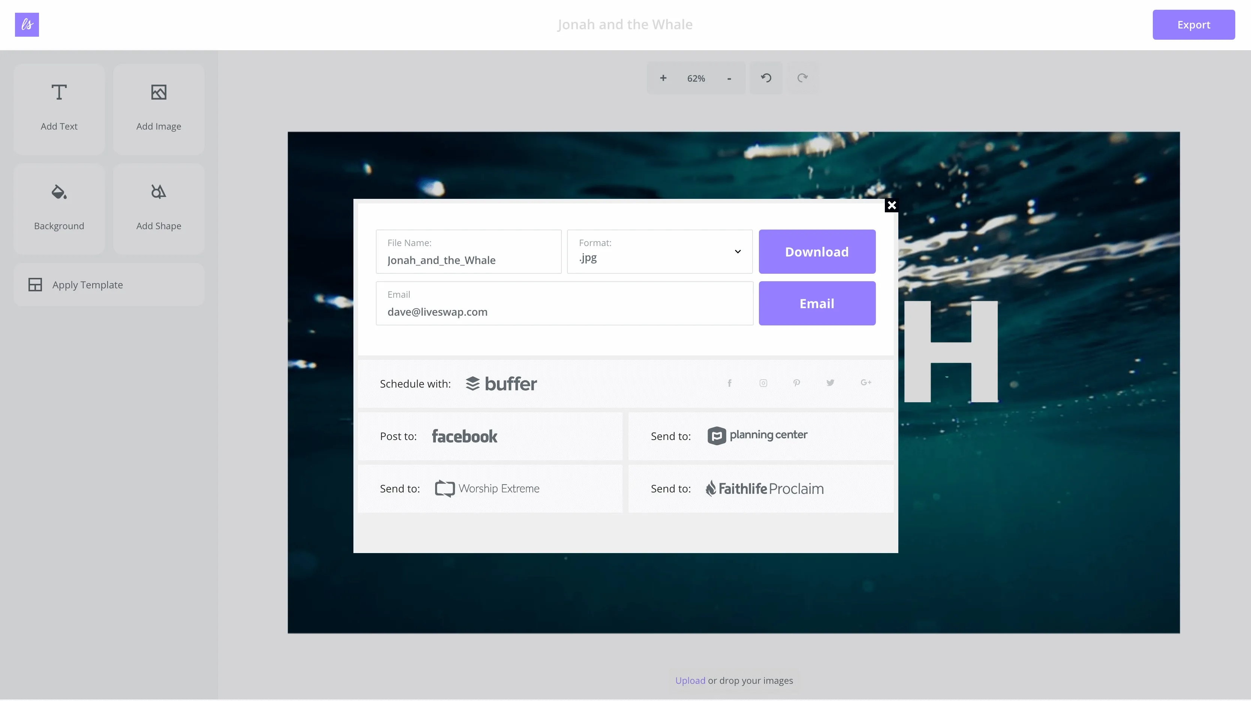Select the Instagram share icon

click(x=763, y=383)
